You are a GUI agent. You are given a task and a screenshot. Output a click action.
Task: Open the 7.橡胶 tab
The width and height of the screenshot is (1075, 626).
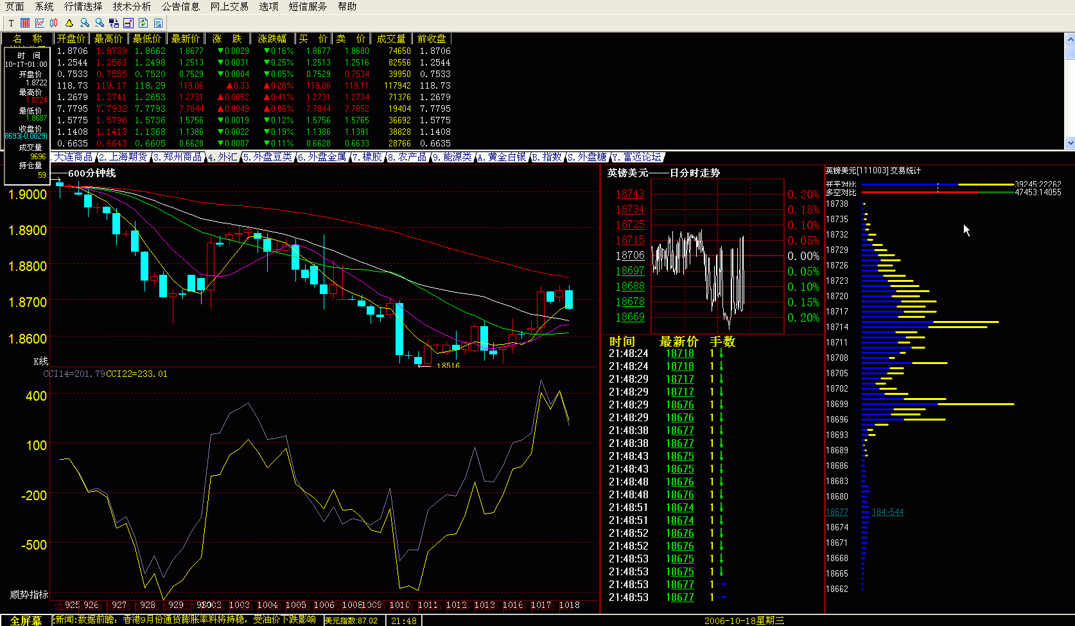pos(367,157)
